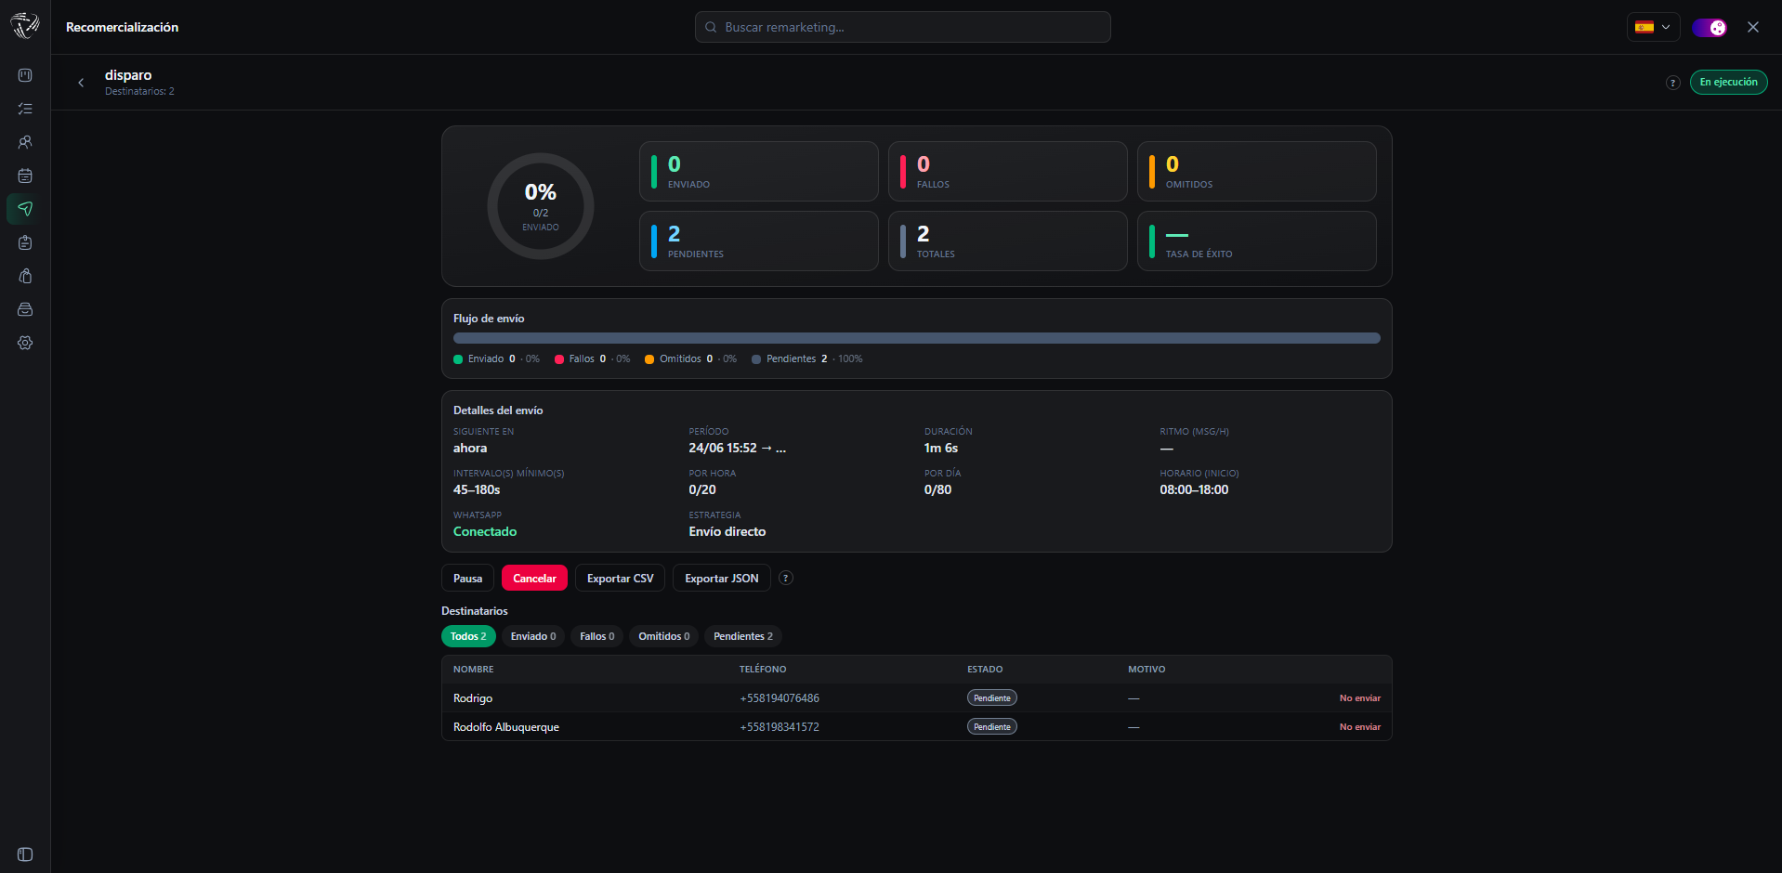Click the red Cancelar button
This screenshot has width=1782, height=873.
[x=534, y=578]
